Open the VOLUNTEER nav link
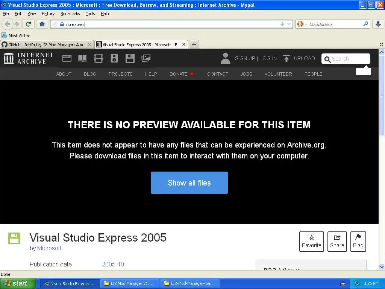 [x=278, y=74]
